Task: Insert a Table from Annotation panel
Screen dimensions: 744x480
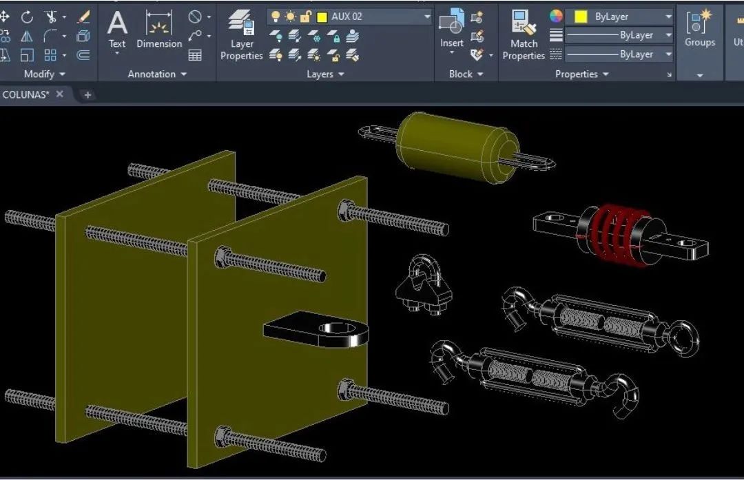Action: (x=195, y=55)
